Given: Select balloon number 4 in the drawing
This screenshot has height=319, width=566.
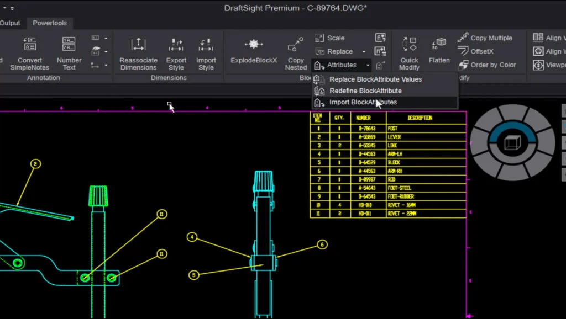Looking at the screenshot, I should tap(192, 237).
